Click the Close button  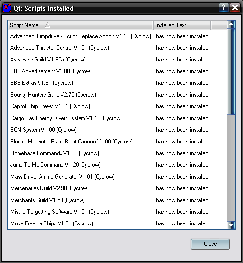[x=210, y=244]
